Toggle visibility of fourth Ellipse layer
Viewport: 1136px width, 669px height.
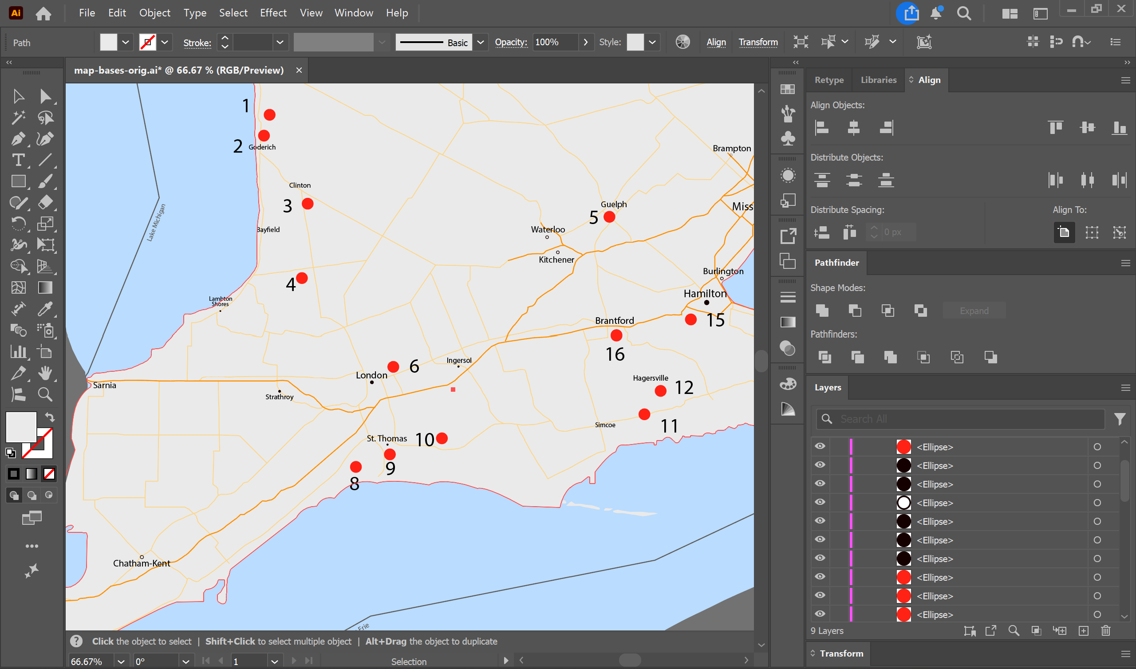pyautogui.click(x=820, y=502)
